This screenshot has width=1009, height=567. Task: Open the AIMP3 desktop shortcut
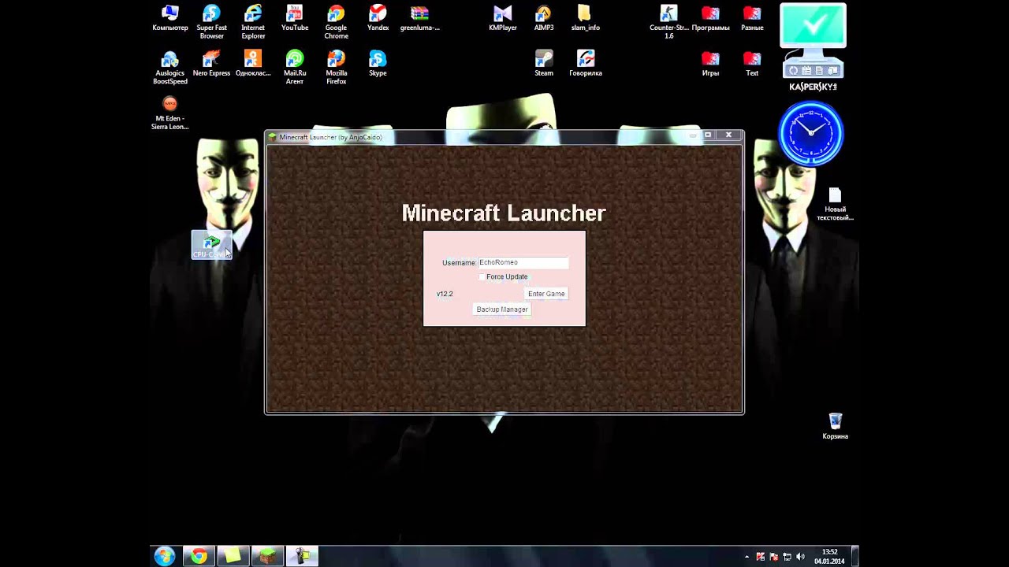point(544,18)
